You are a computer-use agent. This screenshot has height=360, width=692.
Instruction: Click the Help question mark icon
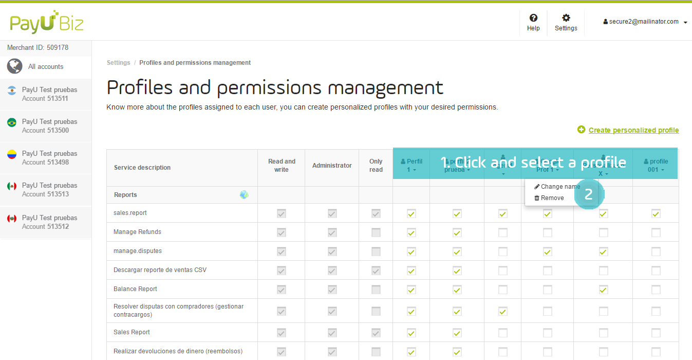[533, 18]
